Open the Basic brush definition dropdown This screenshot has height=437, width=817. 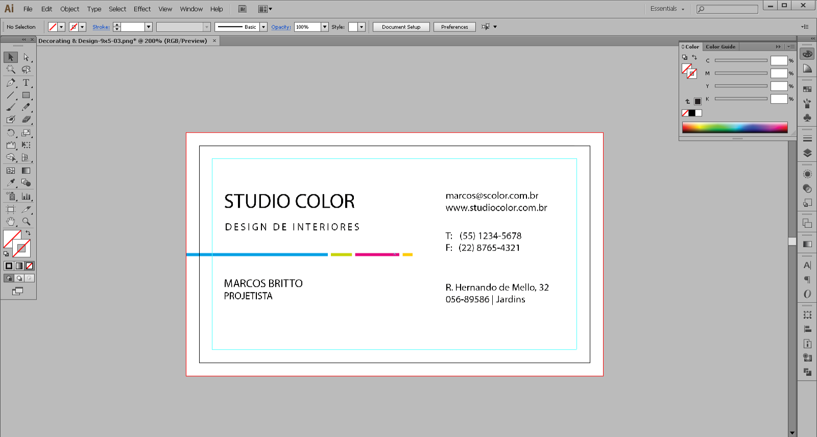coord(263,27)
